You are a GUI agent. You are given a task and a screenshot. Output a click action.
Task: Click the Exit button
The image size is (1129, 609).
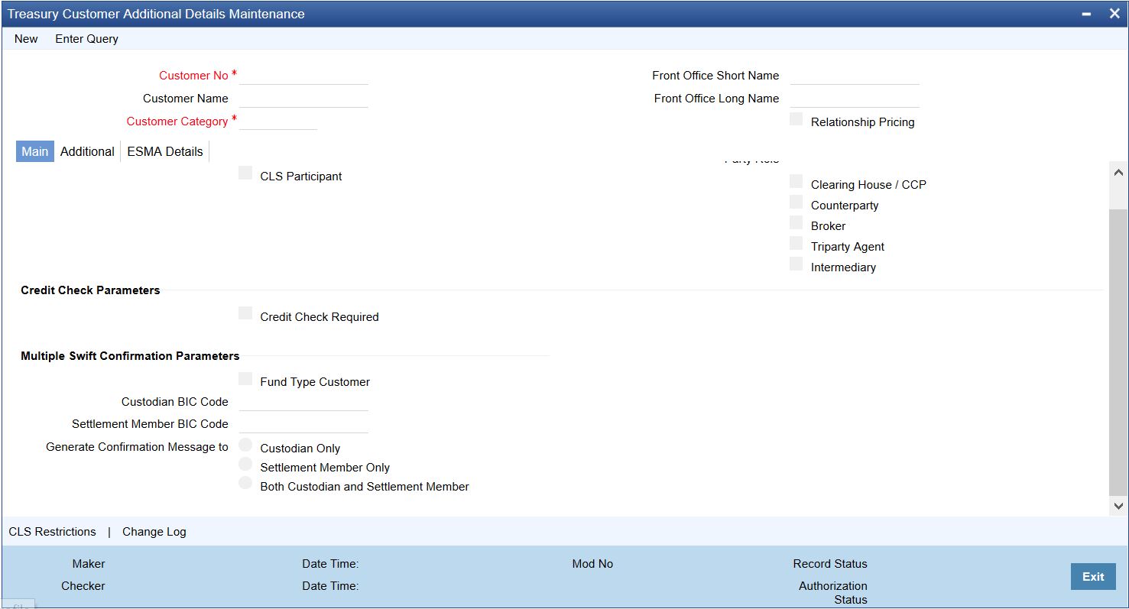click(x=1093, y=577)
